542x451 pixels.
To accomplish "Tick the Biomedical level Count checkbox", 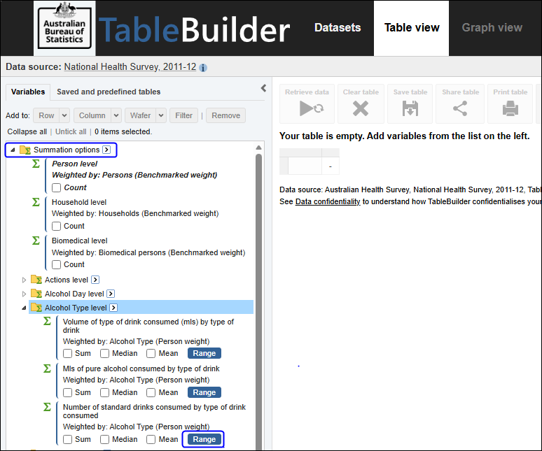I will [x=56, y=265].
